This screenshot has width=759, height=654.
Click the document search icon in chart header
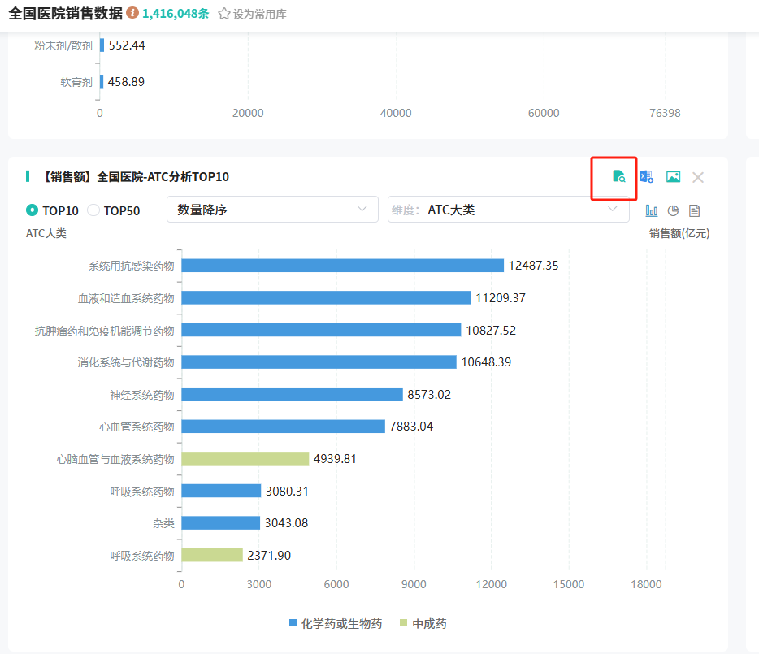coord(618,176)
